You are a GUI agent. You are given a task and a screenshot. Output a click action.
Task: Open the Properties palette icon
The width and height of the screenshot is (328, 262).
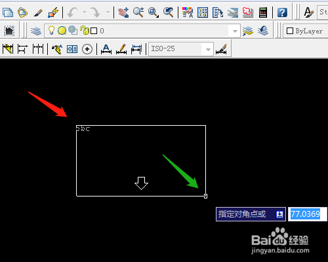point(188,12)
